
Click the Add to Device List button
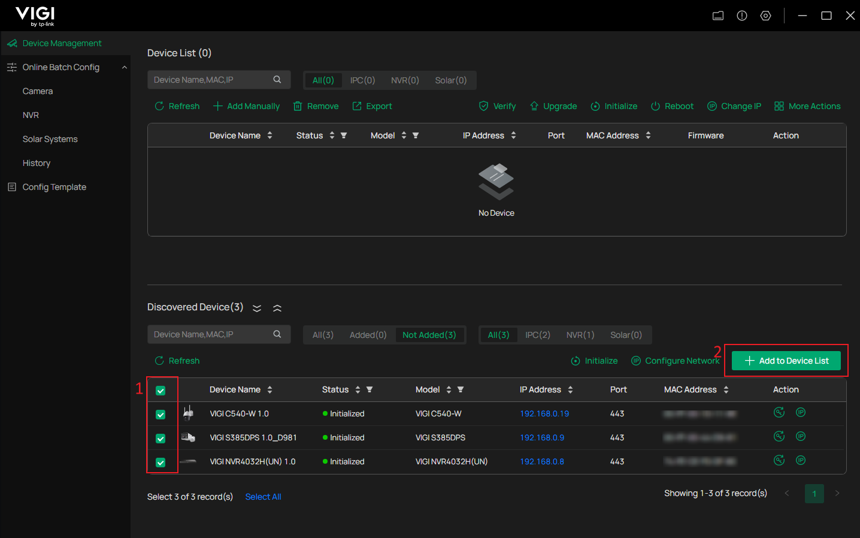pyautogui.click(x=786, y=361)
